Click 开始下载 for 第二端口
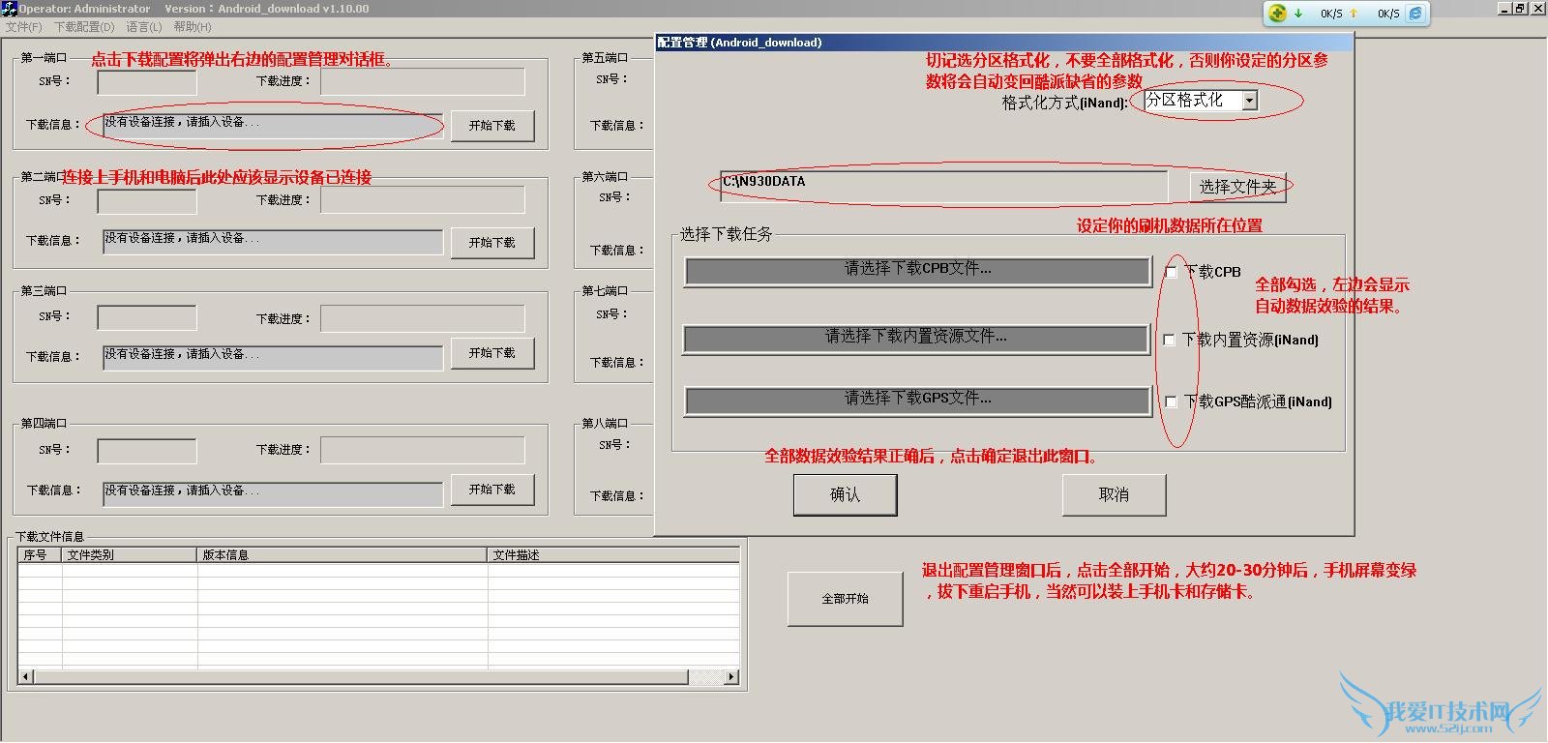The height and width of the screenshot is (743, 1548). [x=492, y=243]
